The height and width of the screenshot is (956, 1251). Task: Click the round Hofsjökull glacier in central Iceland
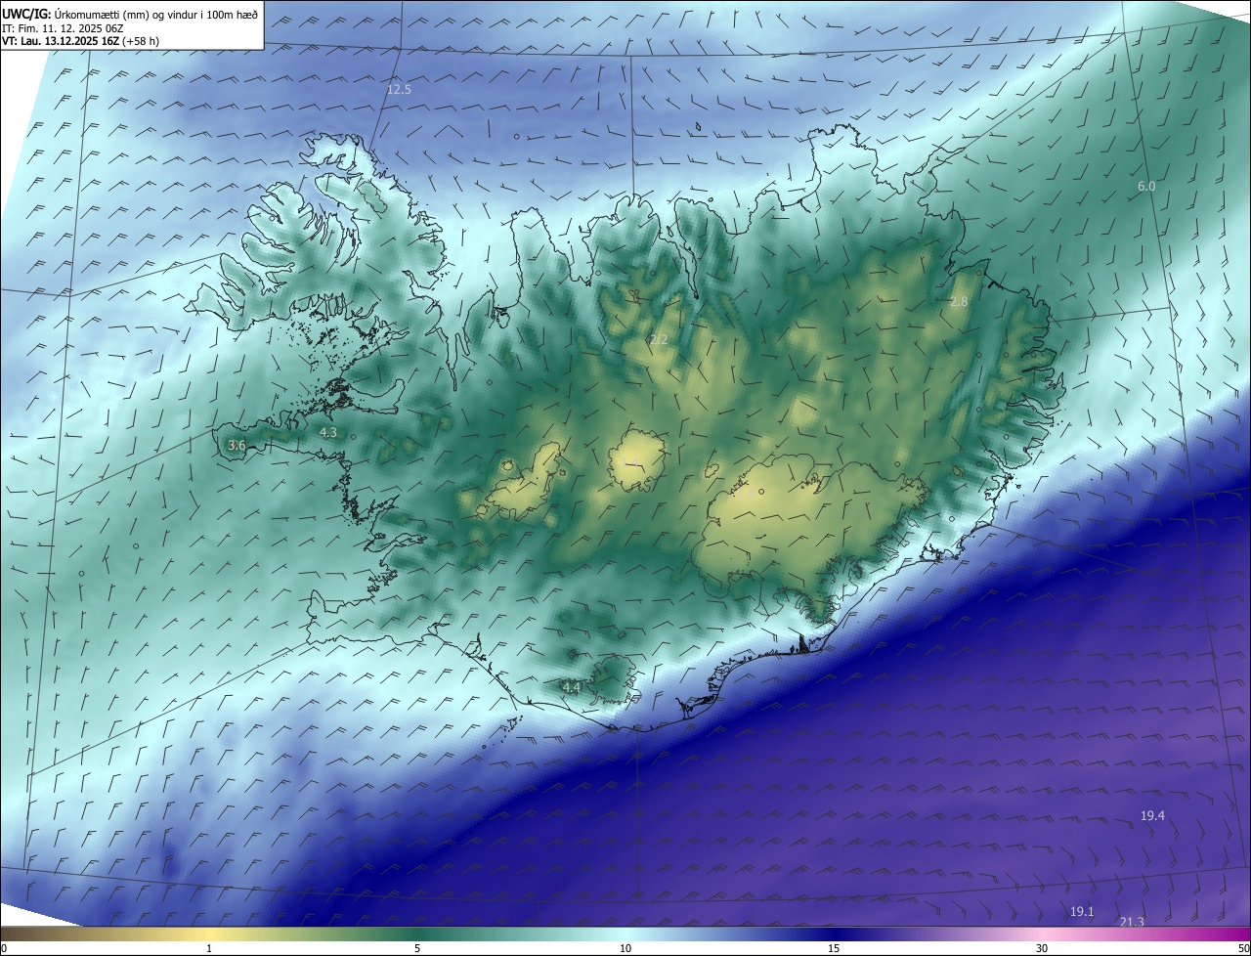point(636,461)
